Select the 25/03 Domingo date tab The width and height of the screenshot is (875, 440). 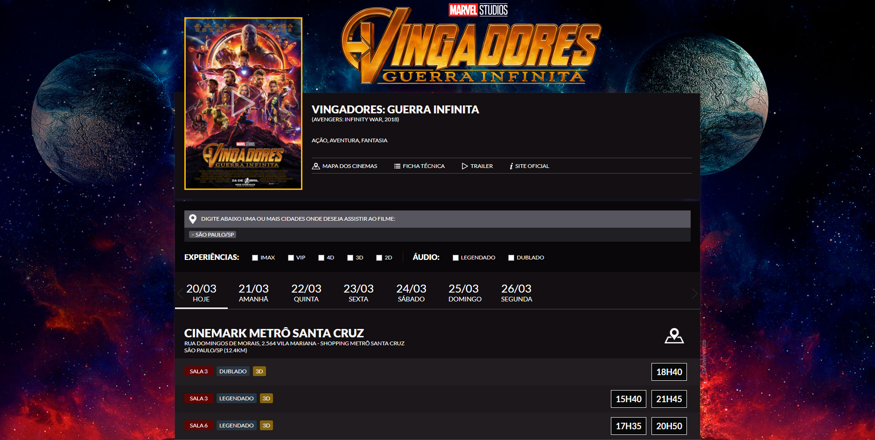tap(464, 293)
